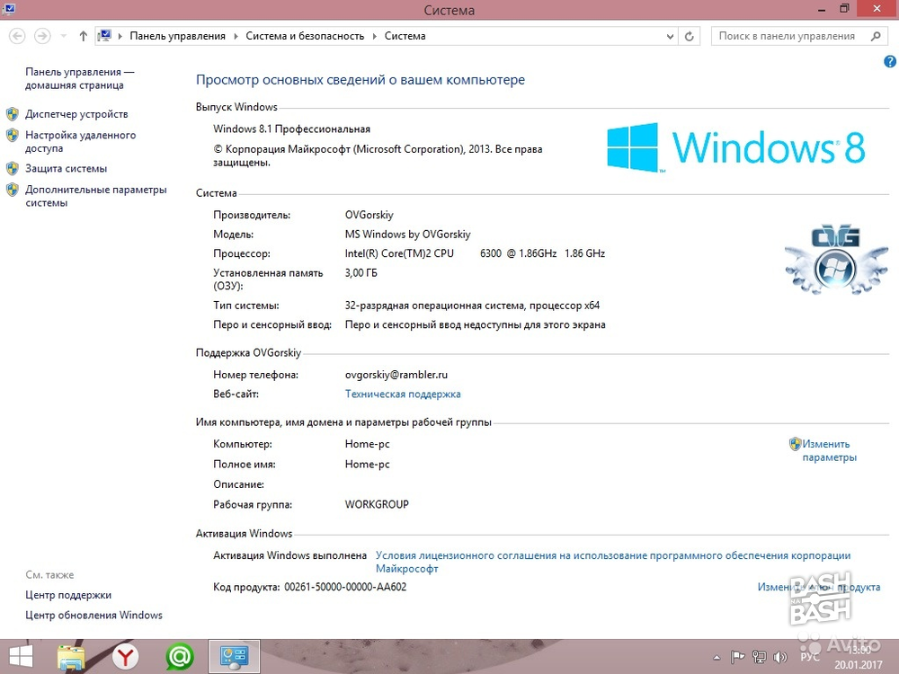Screen dimensions: 899x674
Task: Click shield icon beside Диспетчер устройств
Action: pyautogui.click(x=12, y=114)
